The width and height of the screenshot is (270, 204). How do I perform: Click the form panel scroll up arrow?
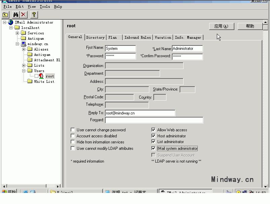(x=265, y=22)
